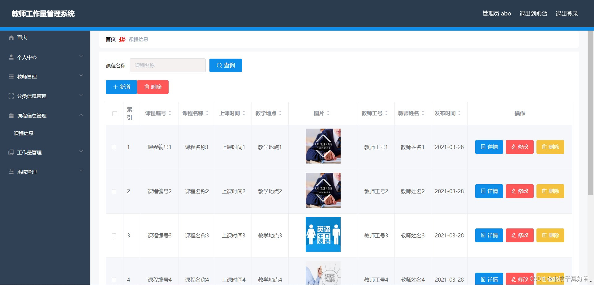The height and width of the screenshot is (285, 594).
Task: Sort by 课程编号 column arrows
Action: pos(170,113)
